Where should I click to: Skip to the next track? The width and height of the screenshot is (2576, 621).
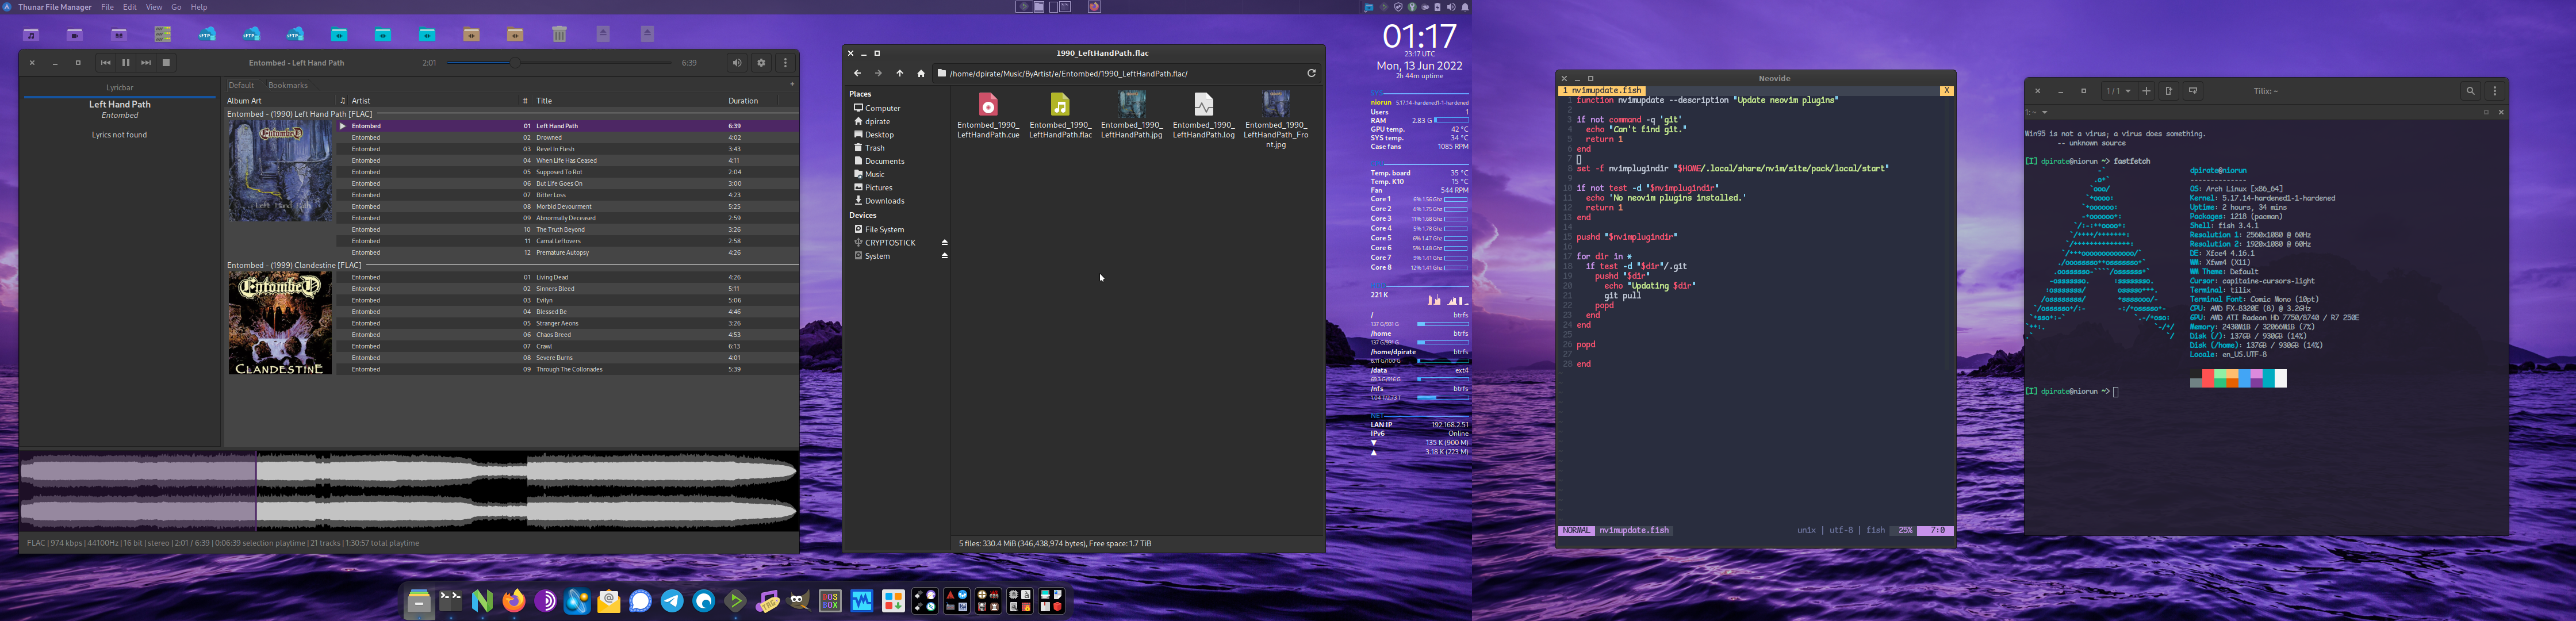[x=146, y=63]
